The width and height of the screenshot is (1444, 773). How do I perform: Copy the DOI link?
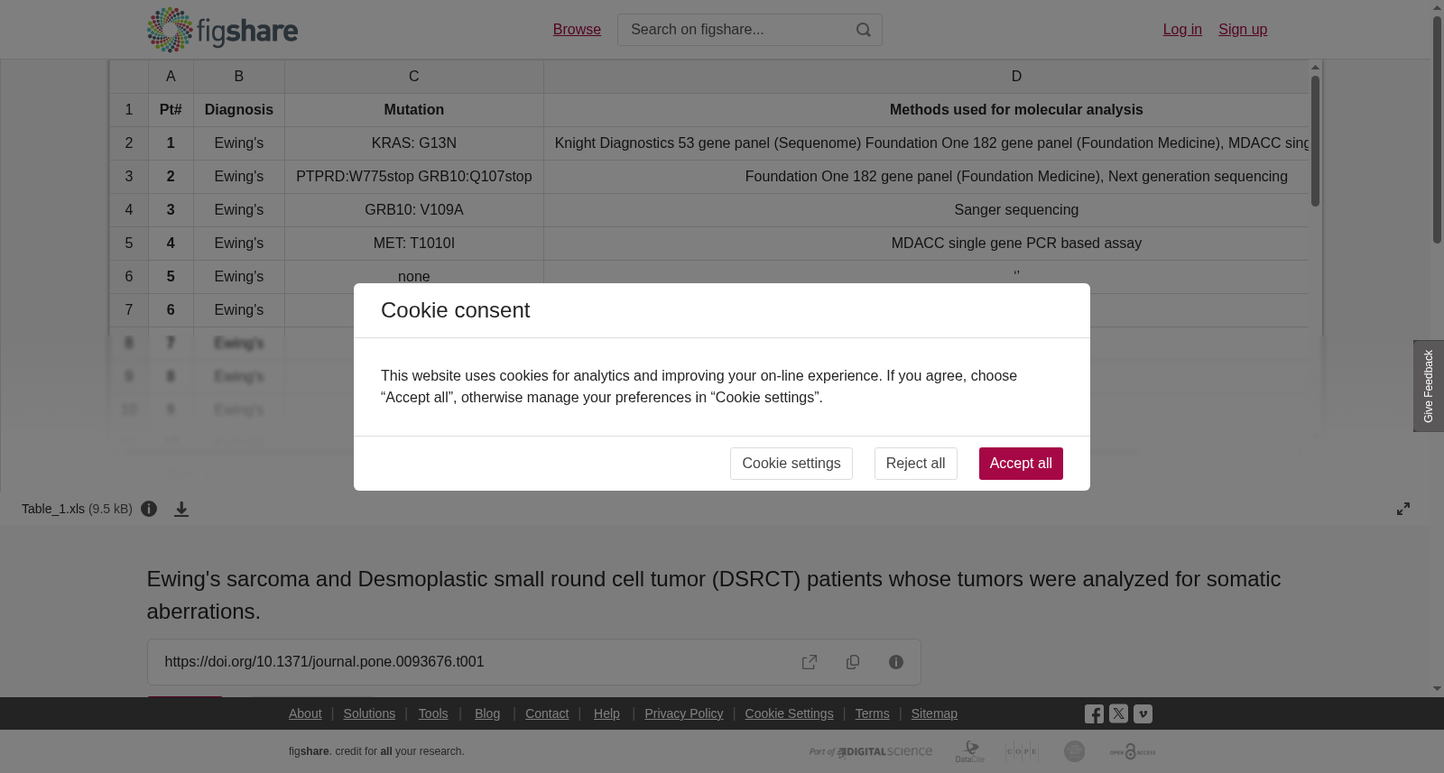click(x=853, y=662)
